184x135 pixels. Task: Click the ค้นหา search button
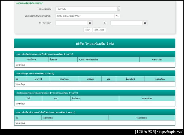88,30
